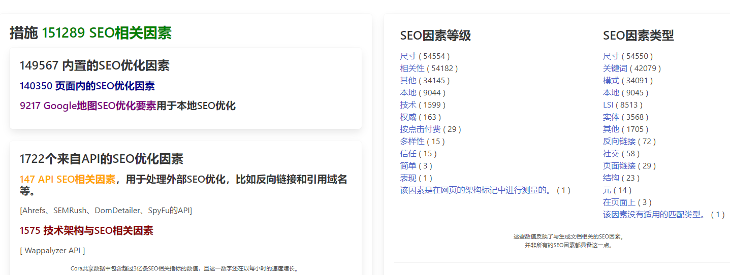Click the orange 147 API SEO相关因素 text
This screenshot has height=275, width=730.
click(x=68, y=180)
